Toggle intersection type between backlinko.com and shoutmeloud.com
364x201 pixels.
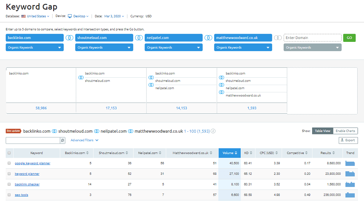pyautogui.click(x=69, y=38)
